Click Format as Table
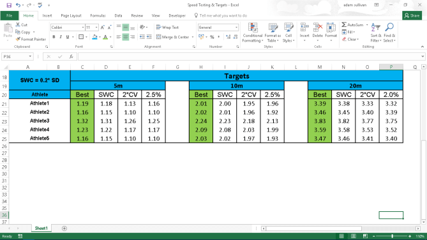The image size is (427, 240). tap(273, 33)
